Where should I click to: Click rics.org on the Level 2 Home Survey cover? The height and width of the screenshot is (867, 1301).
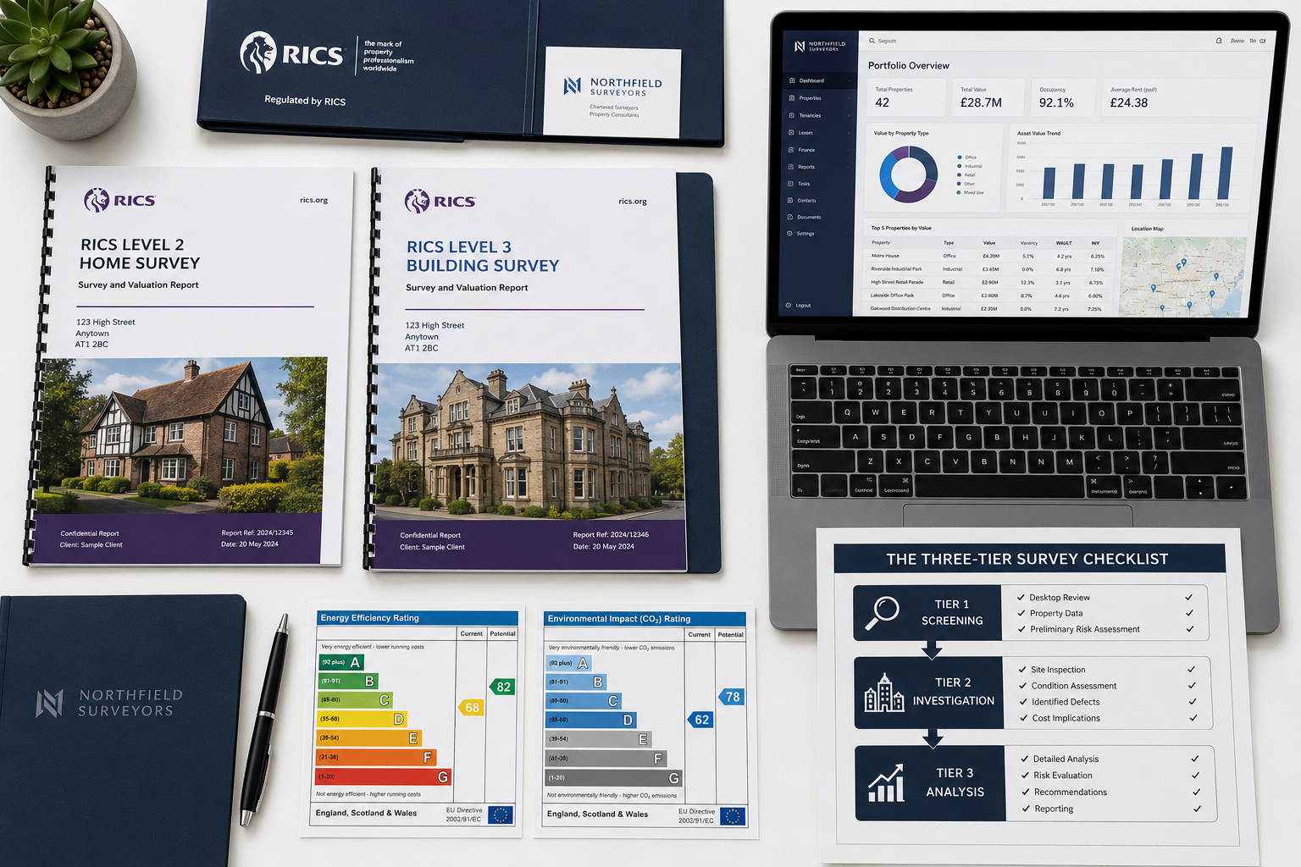click(x=313, y=201)
